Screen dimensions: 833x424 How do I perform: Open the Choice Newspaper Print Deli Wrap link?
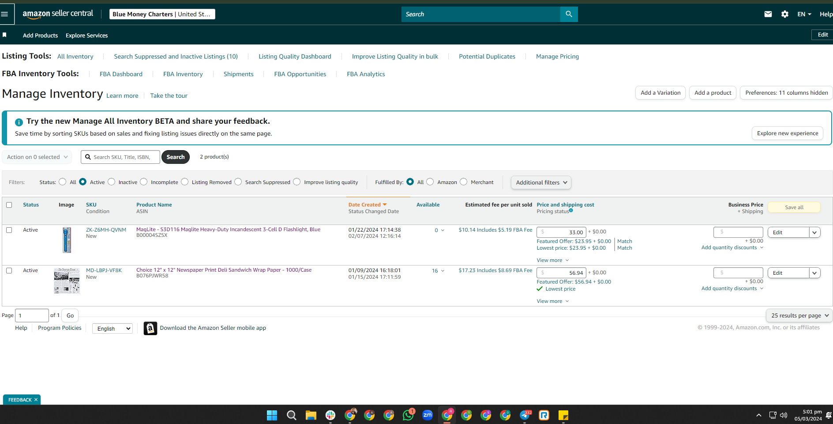point(224,270)
